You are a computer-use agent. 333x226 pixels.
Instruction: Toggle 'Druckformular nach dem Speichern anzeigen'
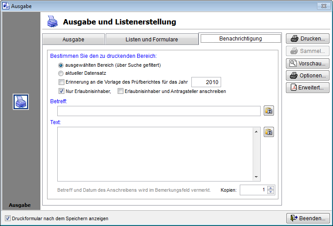8,218
